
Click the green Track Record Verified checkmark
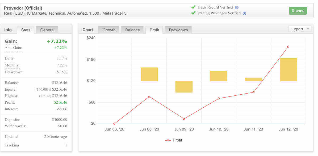point(193,7)
